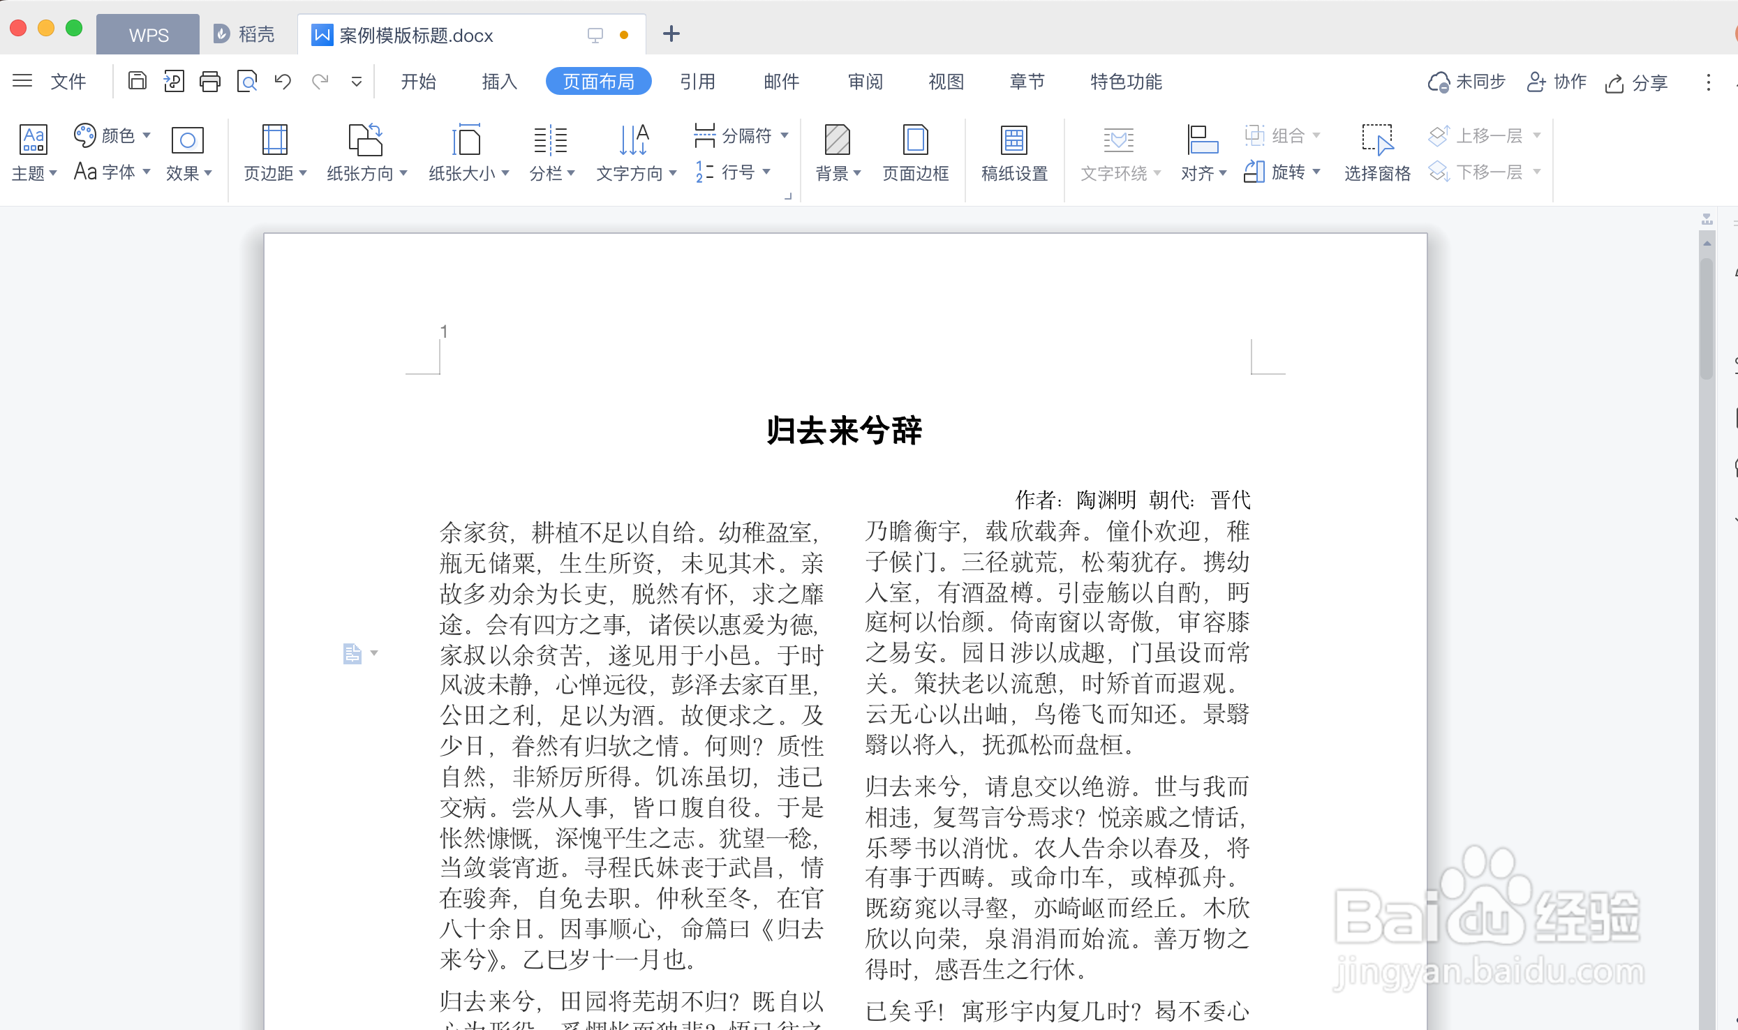Select the 案例模版标题.docx document tab

[471, 34]
